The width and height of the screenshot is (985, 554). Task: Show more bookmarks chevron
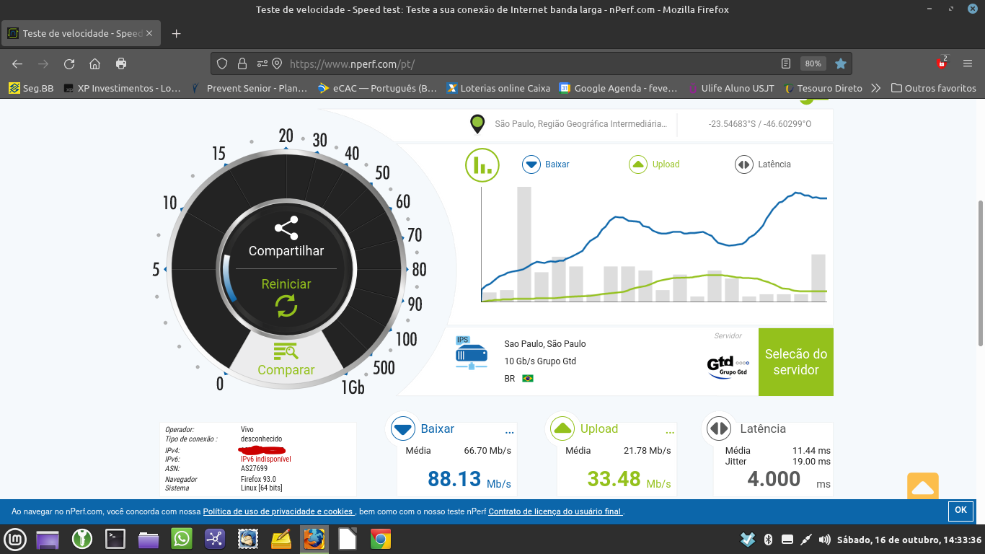tap(875, 88)
